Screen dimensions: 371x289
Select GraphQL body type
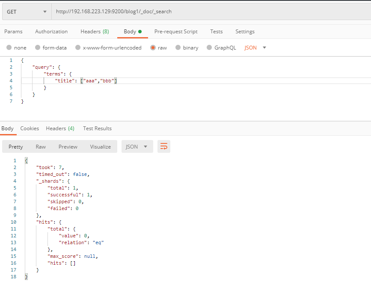click(x=221, y=48)
